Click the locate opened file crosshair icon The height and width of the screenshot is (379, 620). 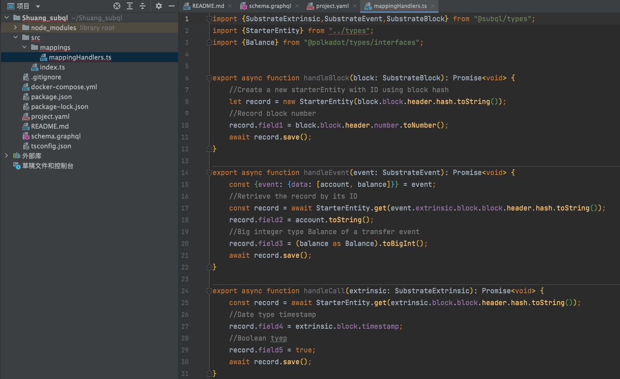point(117,6)
